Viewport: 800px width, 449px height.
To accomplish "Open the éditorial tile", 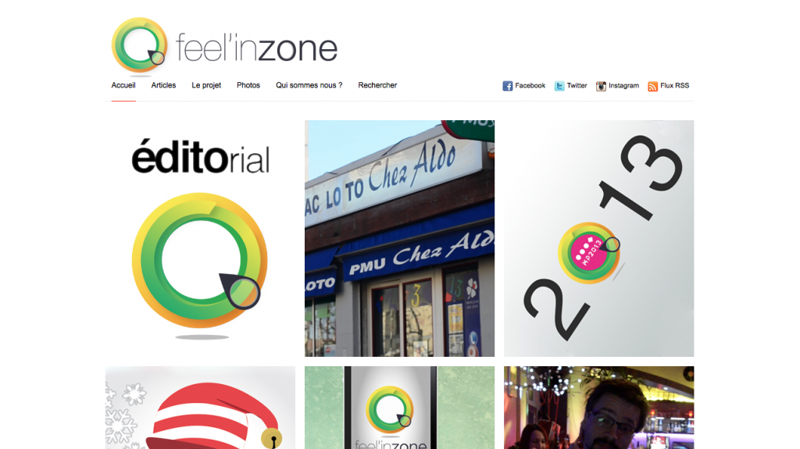I will (x=200, y=238).
